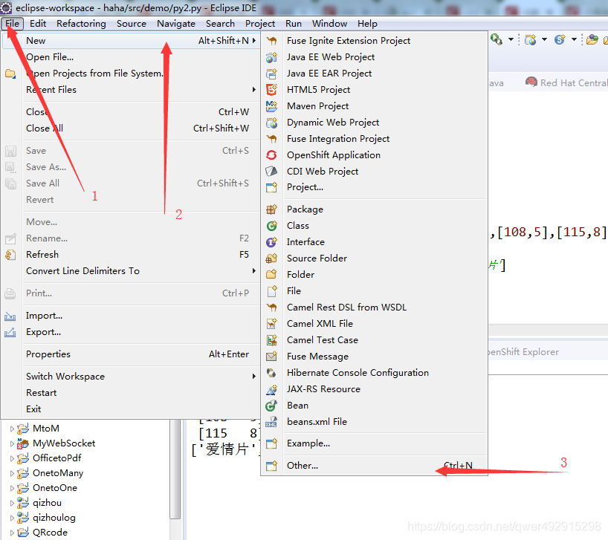The image size is (608, 540).
Task: Click the purple Interface icon
Action: click(x=271, y=242)
